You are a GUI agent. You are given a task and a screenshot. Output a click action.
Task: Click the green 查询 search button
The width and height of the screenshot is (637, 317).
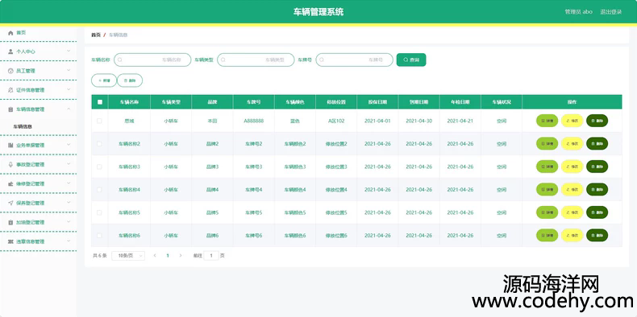(x=411, y=60)
